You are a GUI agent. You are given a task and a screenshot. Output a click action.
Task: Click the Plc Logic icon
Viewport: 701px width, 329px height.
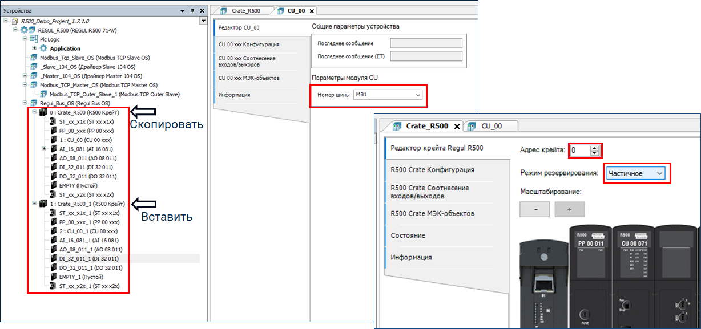tap(34, 39)
